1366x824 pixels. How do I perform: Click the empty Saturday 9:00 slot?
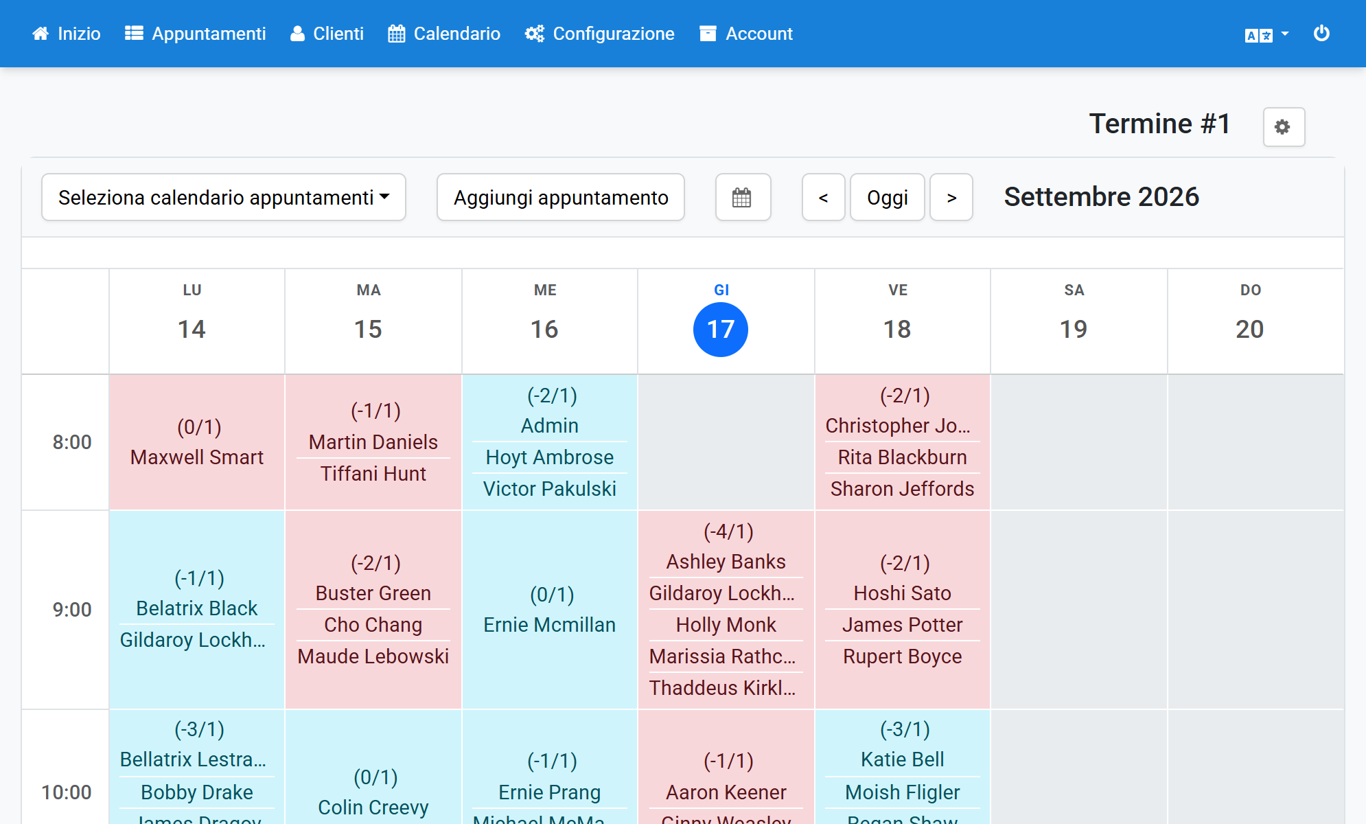tap(1079, 610)
